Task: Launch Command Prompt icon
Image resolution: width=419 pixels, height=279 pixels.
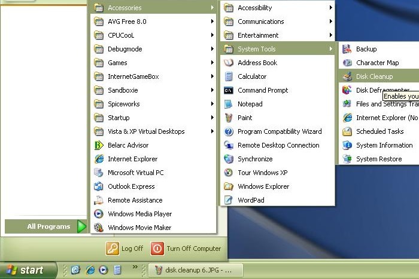Action: click(x=228, y=90)
